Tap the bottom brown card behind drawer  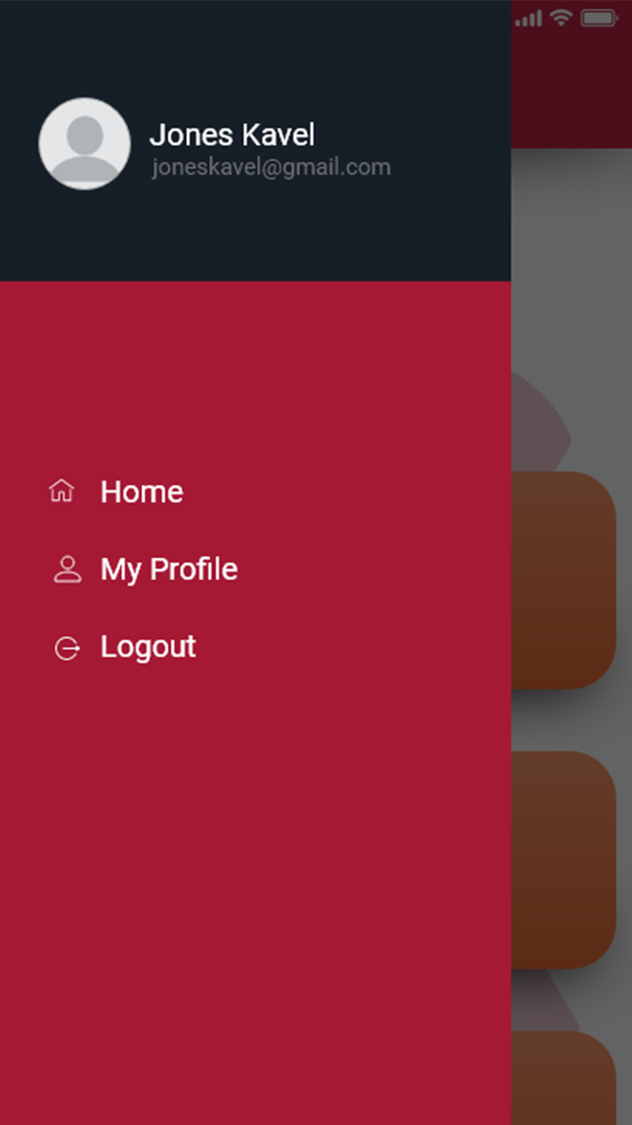[564, 1078]
